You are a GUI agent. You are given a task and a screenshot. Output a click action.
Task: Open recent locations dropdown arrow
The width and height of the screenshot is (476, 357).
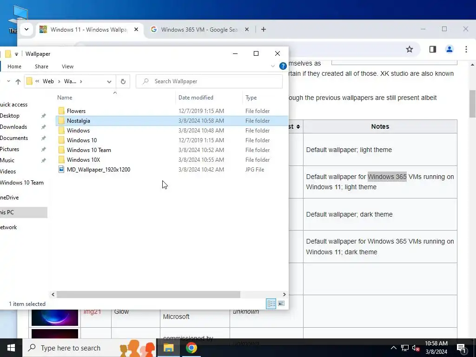tap(8, 81)
